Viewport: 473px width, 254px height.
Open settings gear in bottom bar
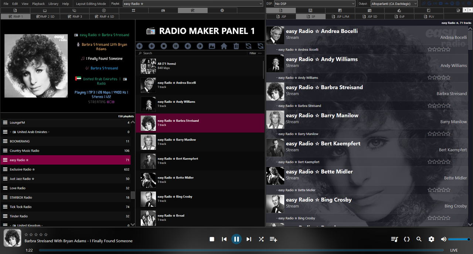(x=431, y=239)
